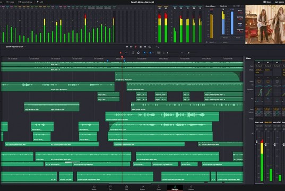Choose the razor cut tool
Screen dimensions: 285x191
point(133,53)
